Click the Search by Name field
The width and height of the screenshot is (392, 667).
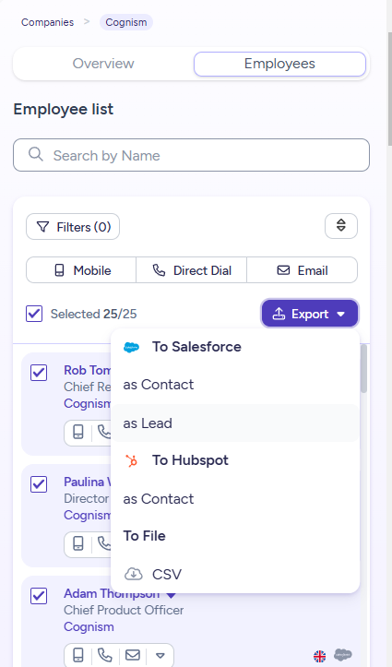191,155
